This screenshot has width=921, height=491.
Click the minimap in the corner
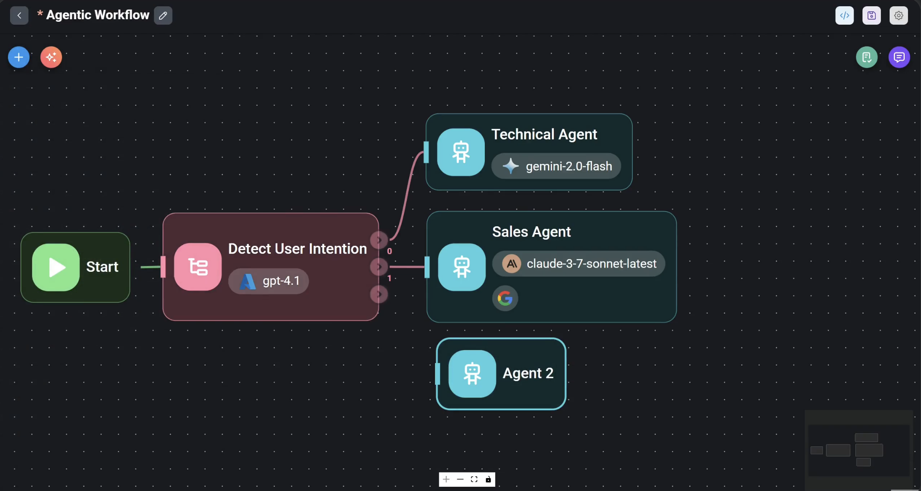[858, 450]
